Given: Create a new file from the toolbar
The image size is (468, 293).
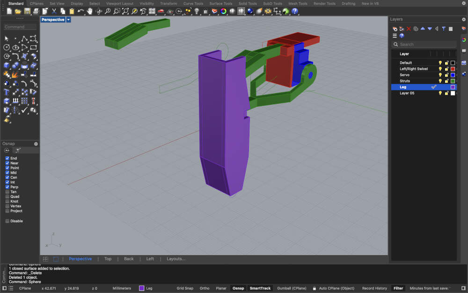Looking at the screenshot, I should 9,11.
